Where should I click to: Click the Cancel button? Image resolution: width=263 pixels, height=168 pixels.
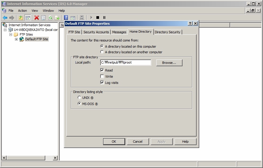point(138,142)
